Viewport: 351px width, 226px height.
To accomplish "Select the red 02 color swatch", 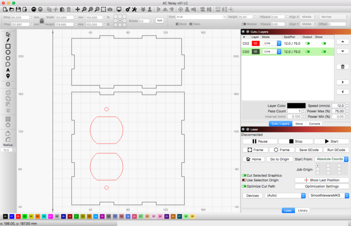I will tap(18, 216).
